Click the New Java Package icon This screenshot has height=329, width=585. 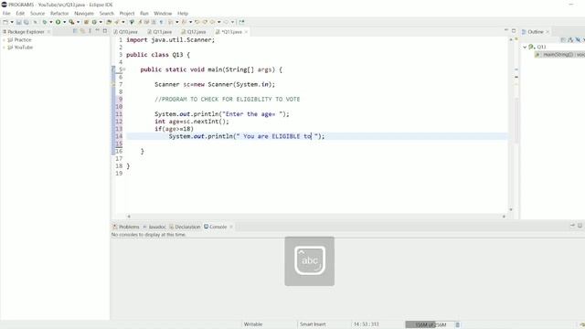click(86, 22)
